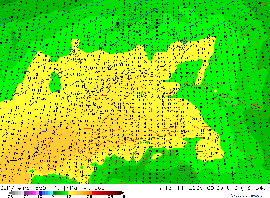This screenshot has width=270, height=198.
Task: Click the dark maroon right arrow end of the color scale
Action: (x=123, y=193)
